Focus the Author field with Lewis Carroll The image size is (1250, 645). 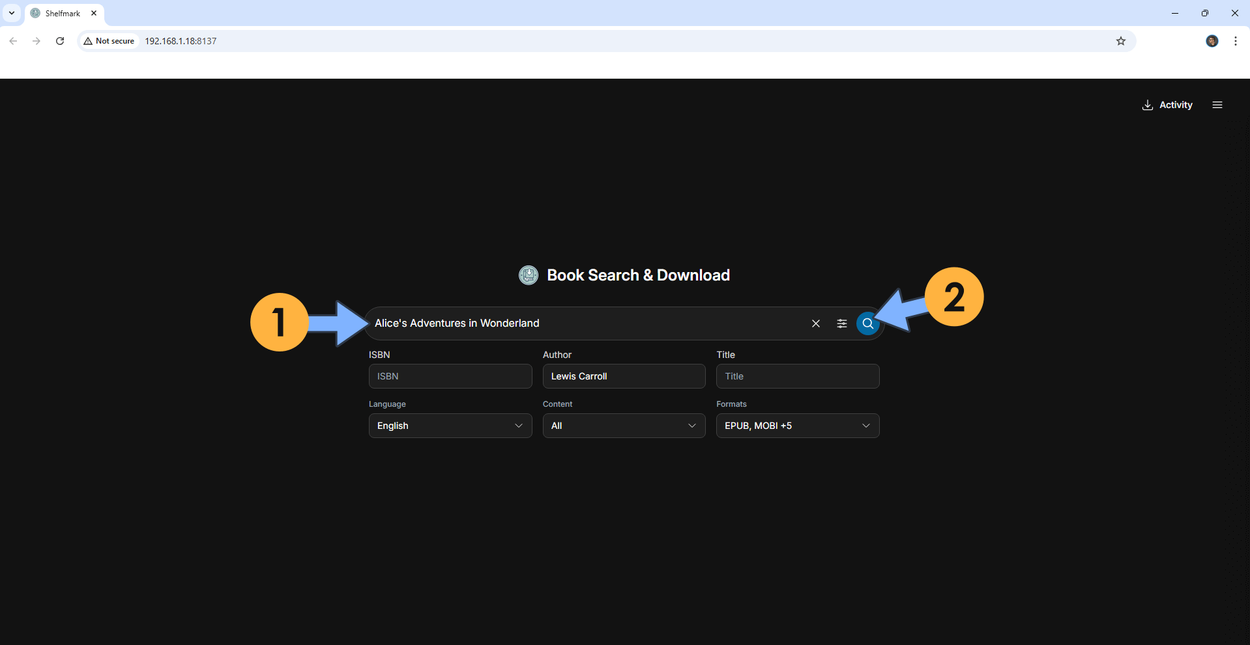coord(623,376)
